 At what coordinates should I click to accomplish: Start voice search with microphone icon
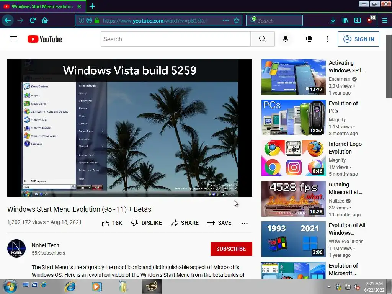pos(286,39)
